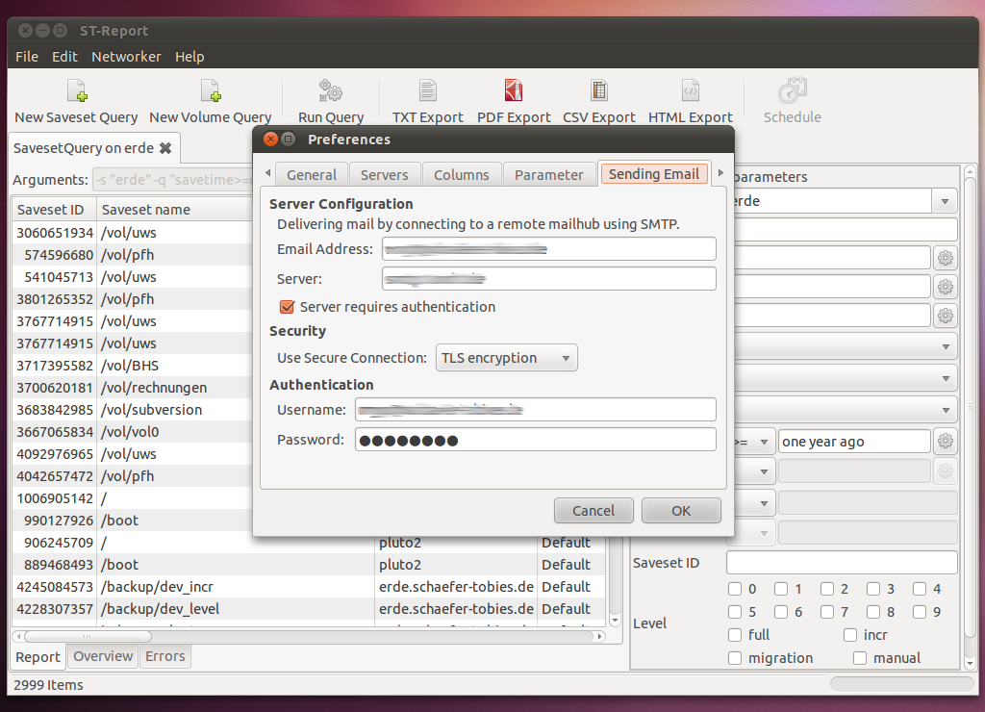Switch to the Errors tab
This screenshot has height=712, width=985.
click(x=165, y=656)
